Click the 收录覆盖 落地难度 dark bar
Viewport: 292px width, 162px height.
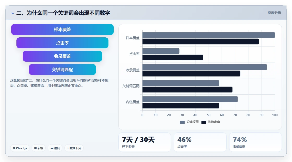[191, 73]
